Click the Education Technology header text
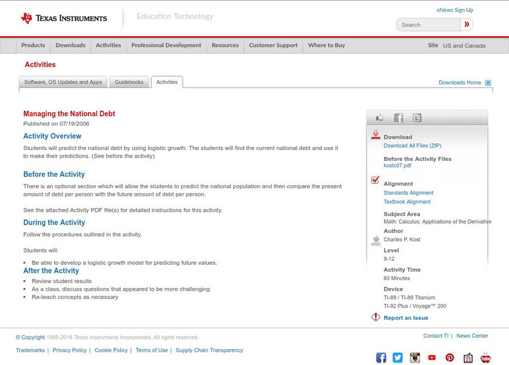 tap(175, 17)
